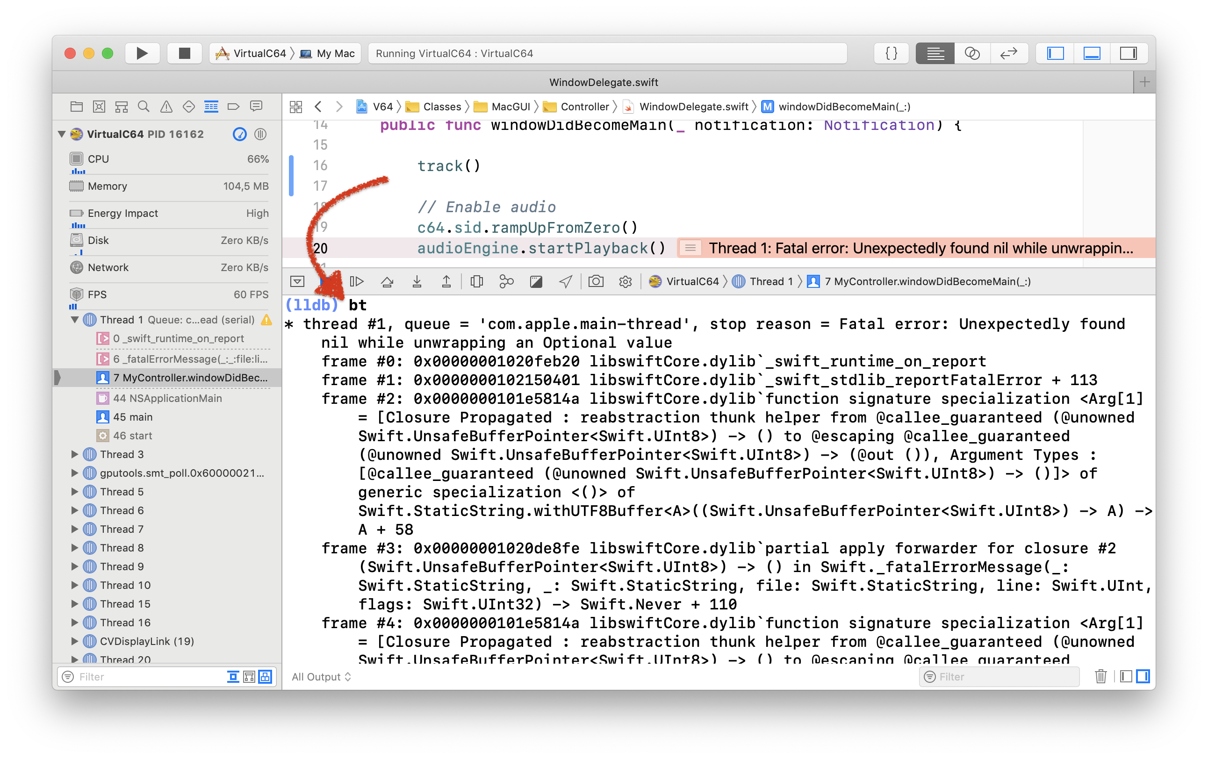Click the Stop button in toolbar
The height and width of the screenshot is (759, 1208).
click(x=184, y=53)
